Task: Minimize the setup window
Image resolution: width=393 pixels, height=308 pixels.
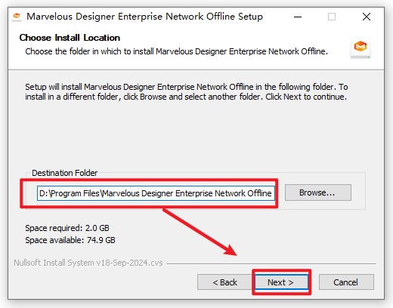Action: coord(298,17)
